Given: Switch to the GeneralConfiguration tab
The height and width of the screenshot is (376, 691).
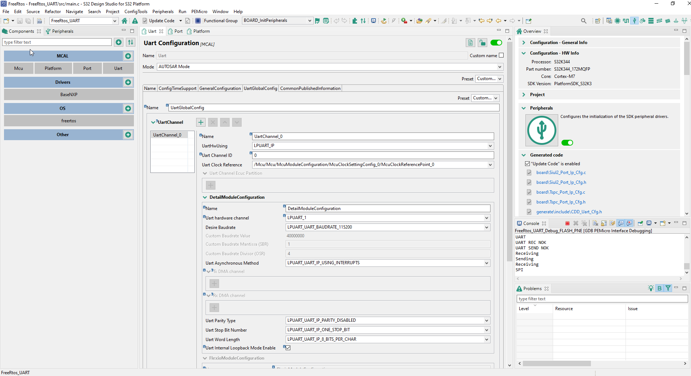Looking at the screenshot, I should pos(220,88).
